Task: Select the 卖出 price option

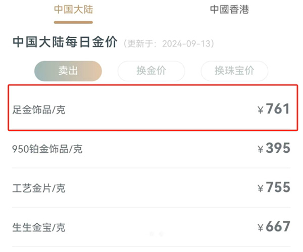Action: (68, 71)
